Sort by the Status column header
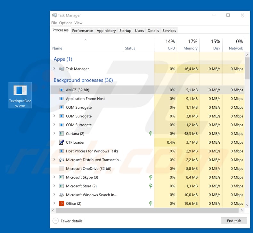 (139, 45)
